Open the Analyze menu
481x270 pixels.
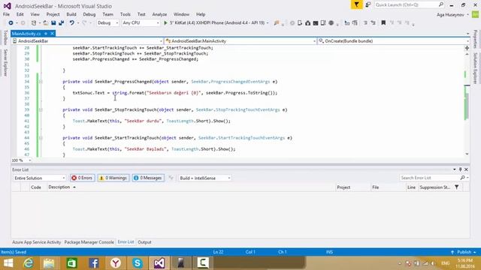tap(159, 14)
